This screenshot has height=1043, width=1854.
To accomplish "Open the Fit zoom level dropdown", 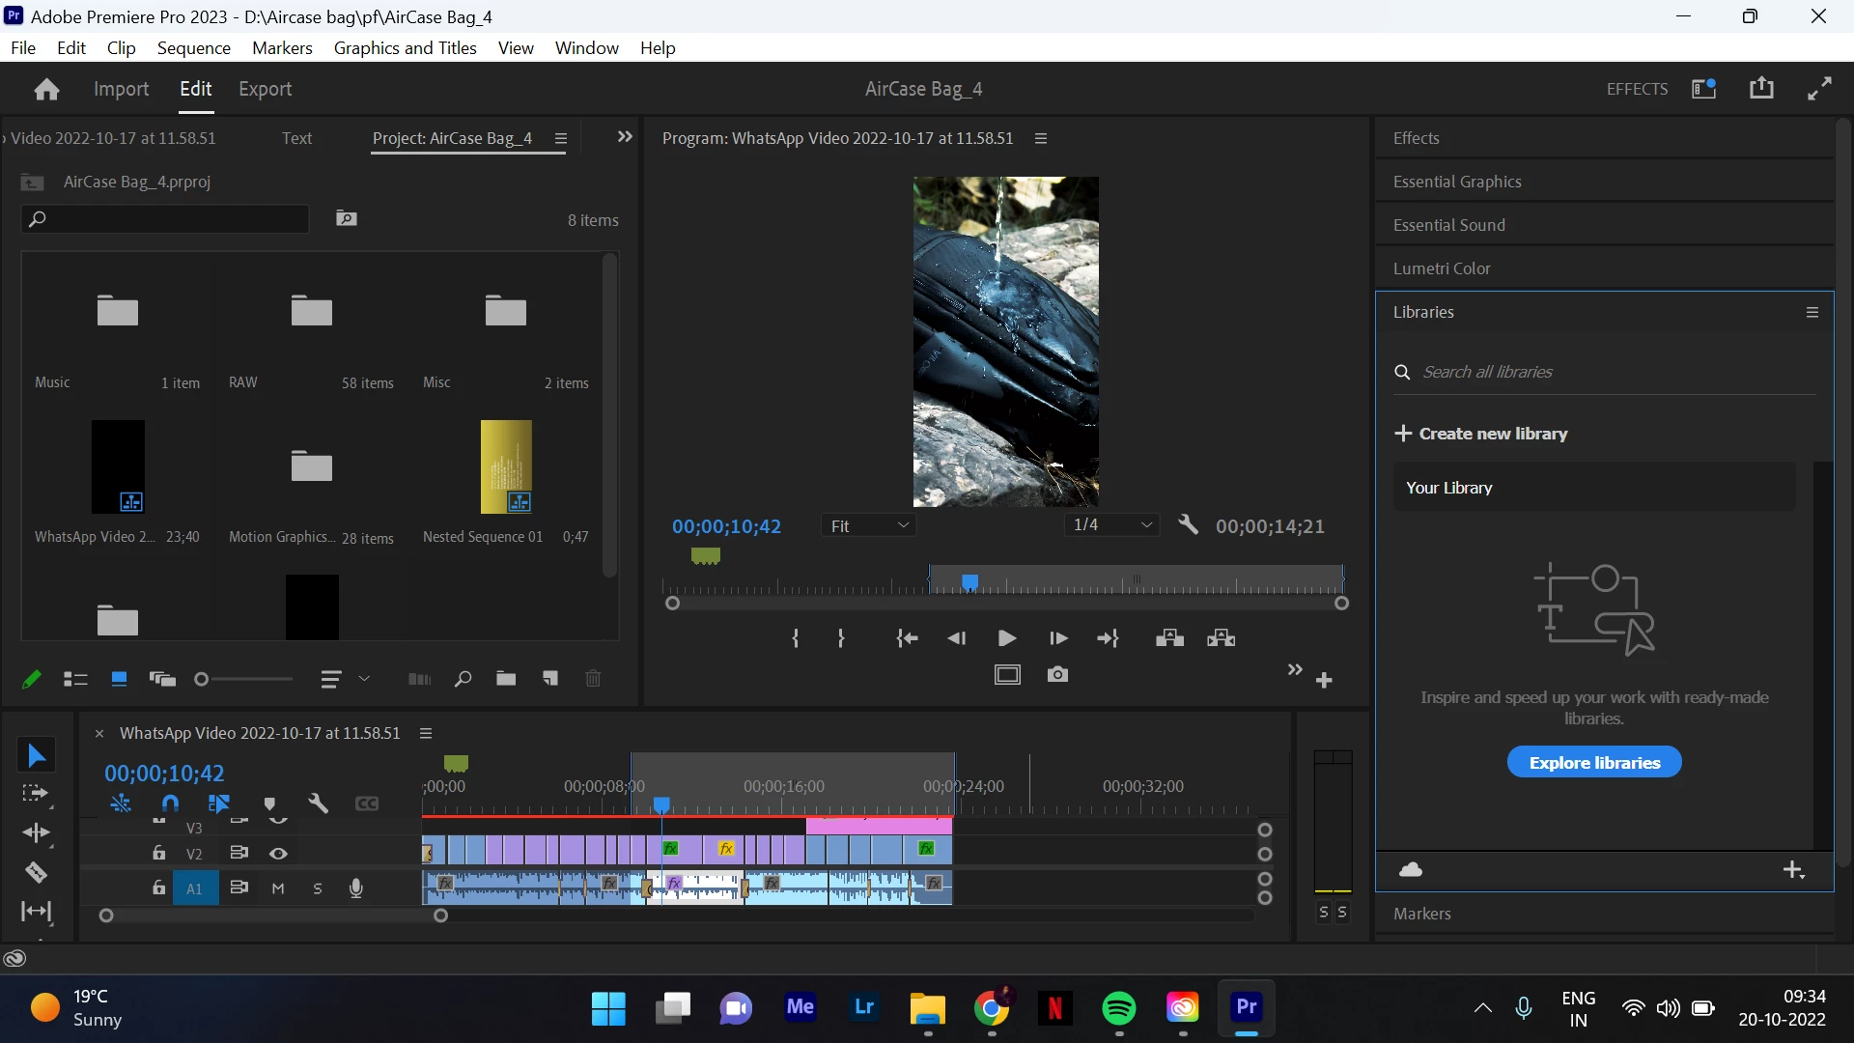I will [869, 525].
